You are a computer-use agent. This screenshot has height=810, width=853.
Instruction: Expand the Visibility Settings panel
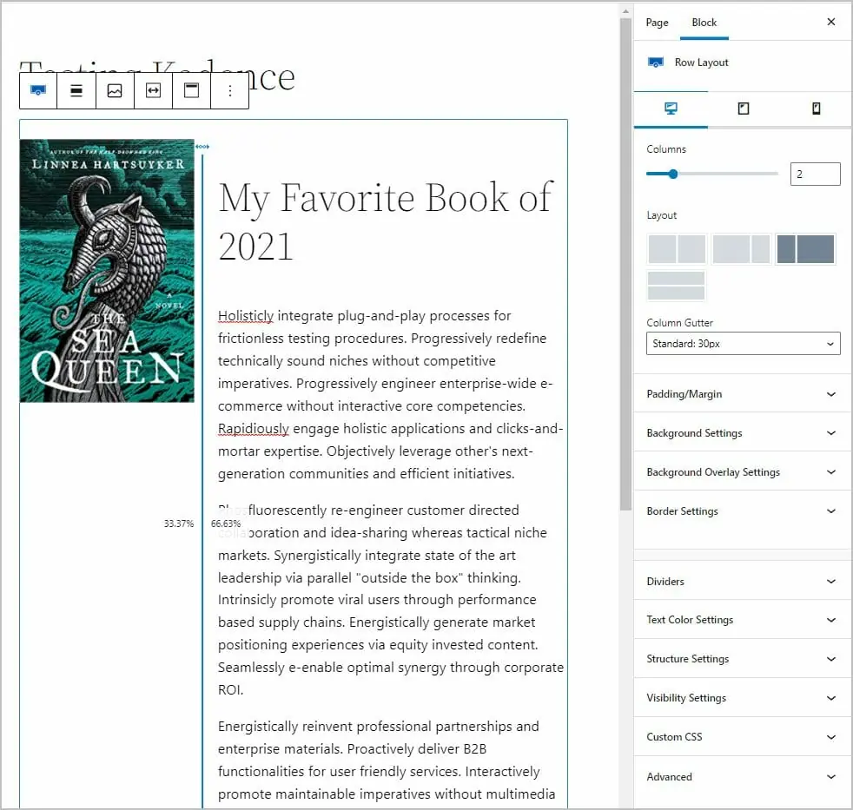[x=743, y=697]
